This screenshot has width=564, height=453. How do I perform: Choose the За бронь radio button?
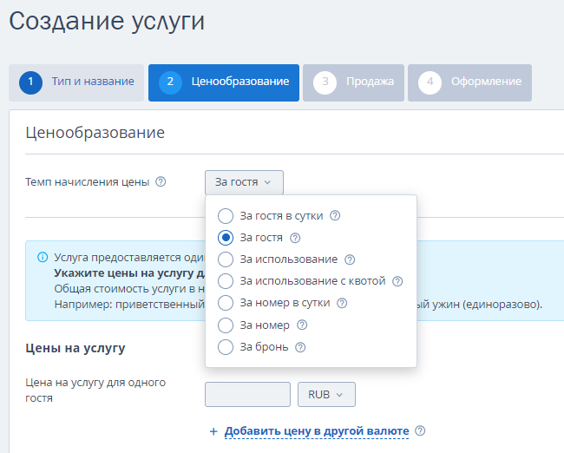click(226, 347)
